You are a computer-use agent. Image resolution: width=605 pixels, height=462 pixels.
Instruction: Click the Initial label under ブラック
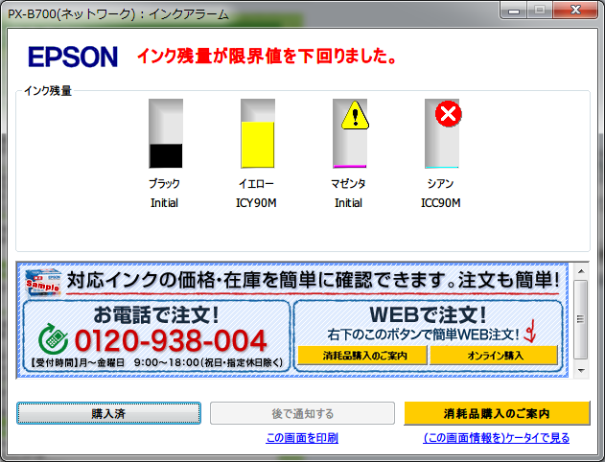tap(164, 203)
